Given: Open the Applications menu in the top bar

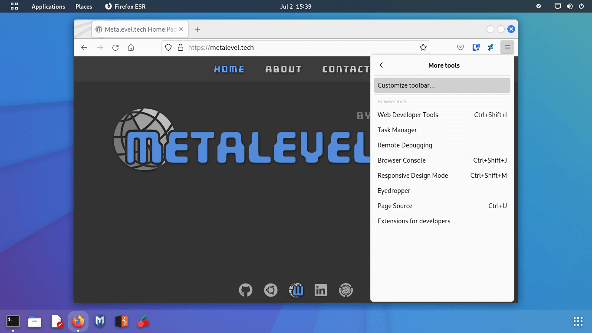Looking at the screenshot, I should click(x=48, y=7).
